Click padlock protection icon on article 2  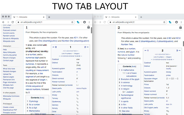[x=181, y=28]
